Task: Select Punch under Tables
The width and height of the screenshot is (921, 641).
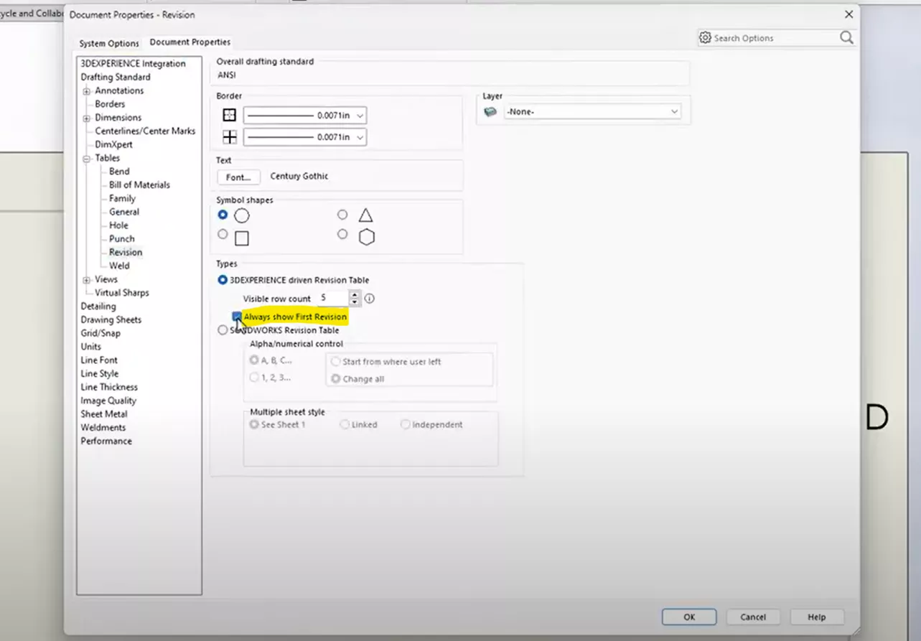Action: pyautogui.click(x=121, y=238)
